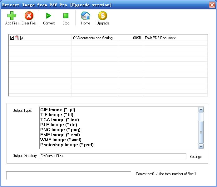Click the Foxit PDF Document type cell

(x=175, y=38)
